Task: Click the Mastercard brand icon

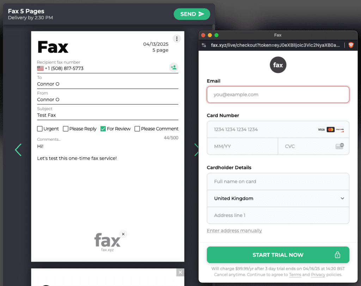Action: (330, 129)
